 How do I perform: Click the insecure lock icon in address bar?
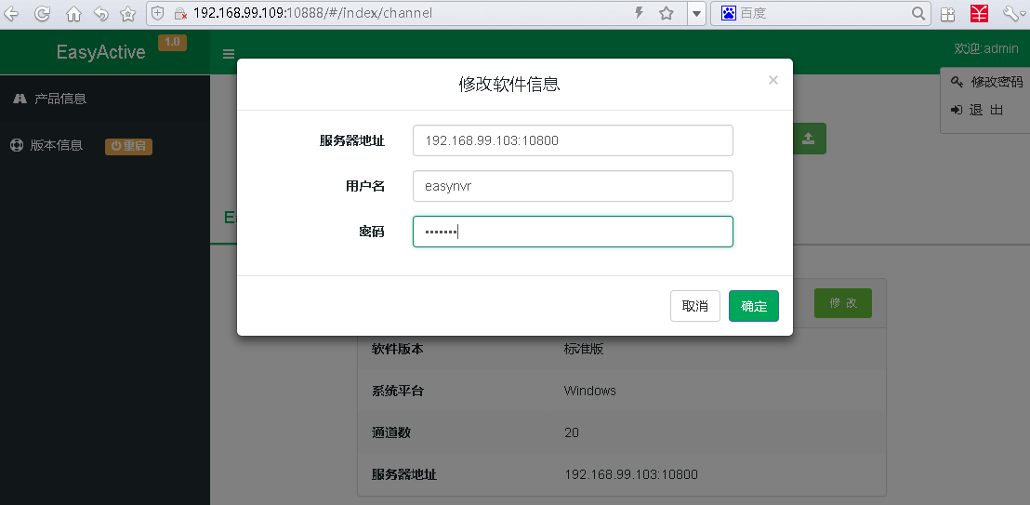[180, 13]
